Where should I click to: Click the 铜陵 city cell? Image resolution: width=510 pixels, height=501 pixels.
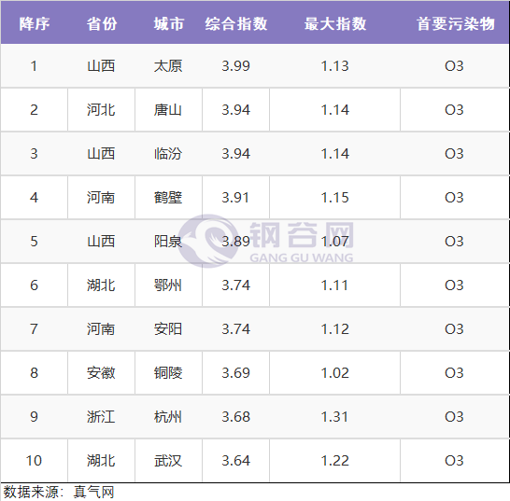point(168,372)
